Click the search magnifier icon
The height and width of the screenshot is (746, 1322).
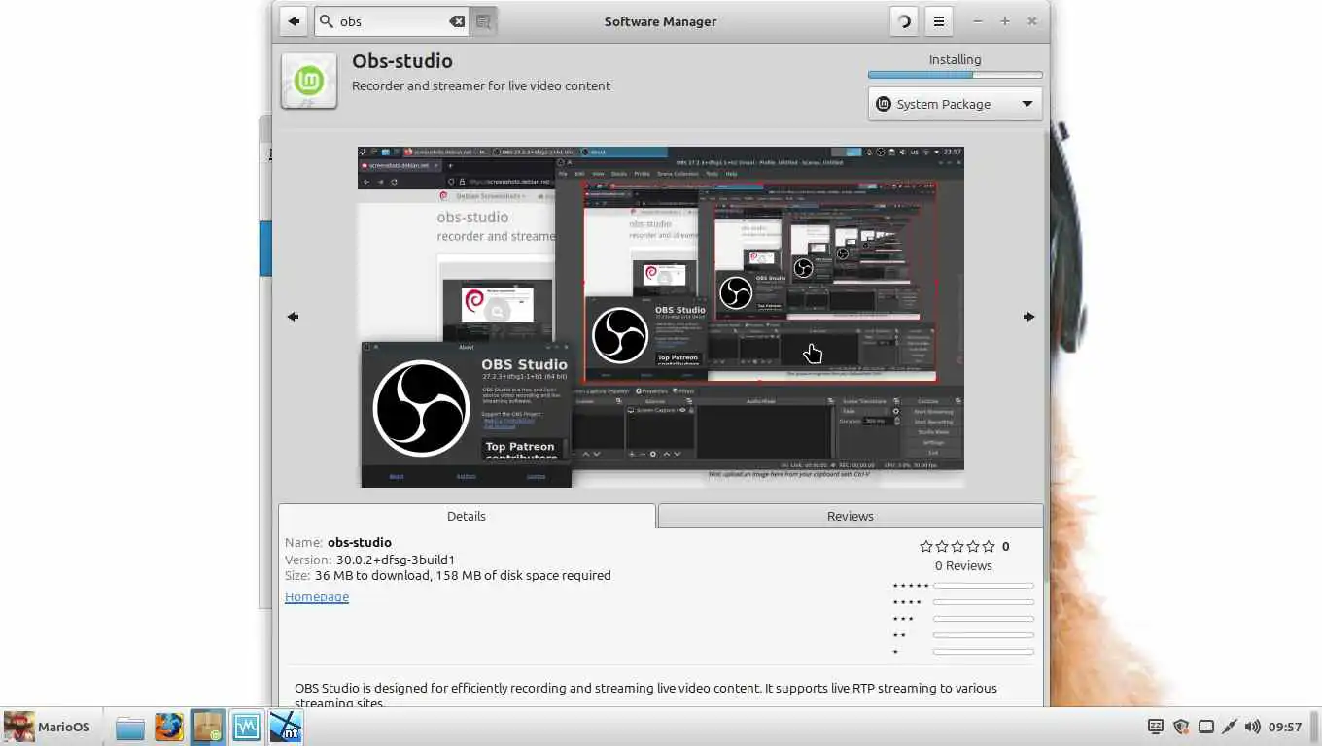coord(328,21)
